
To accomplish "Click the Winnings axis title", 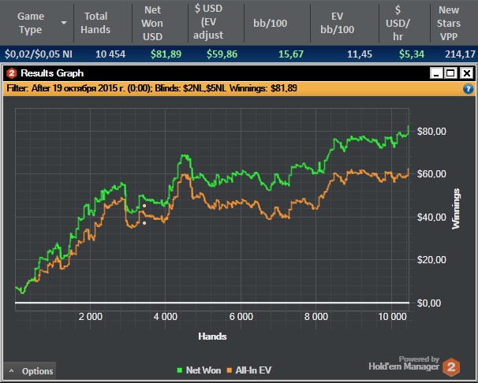I will pyautogui.click(x=456, y=209).
